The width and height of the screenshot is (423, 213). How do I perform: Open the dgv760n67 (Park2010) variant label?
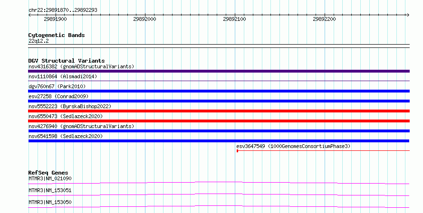click(x=57, y=86)
